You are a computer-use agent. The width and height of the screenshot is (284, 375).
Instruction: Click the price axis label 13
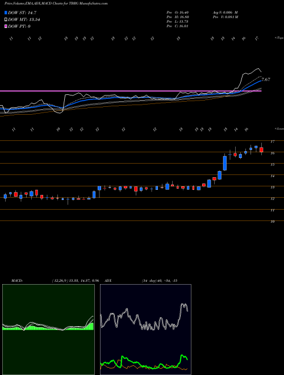point(272,188)
